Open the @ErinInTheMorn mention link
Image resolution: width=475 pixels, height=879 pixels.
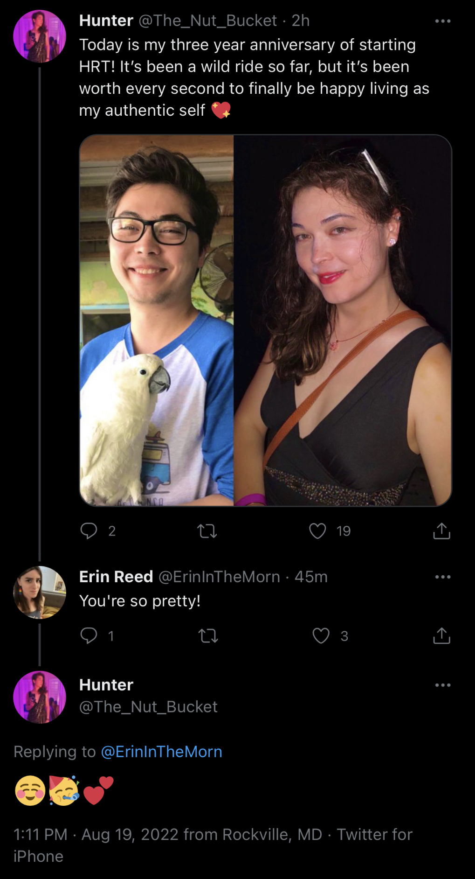pyautogui.click(x=161, y=752)
